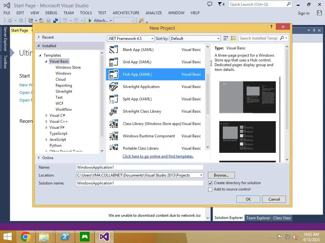
Task: Select the TypeScript tree item
Action: point(58,134)
